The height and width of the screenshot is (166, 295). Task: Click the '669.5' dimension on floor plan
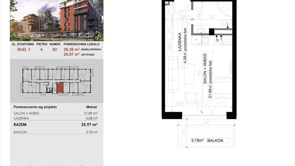click(170, 46)
